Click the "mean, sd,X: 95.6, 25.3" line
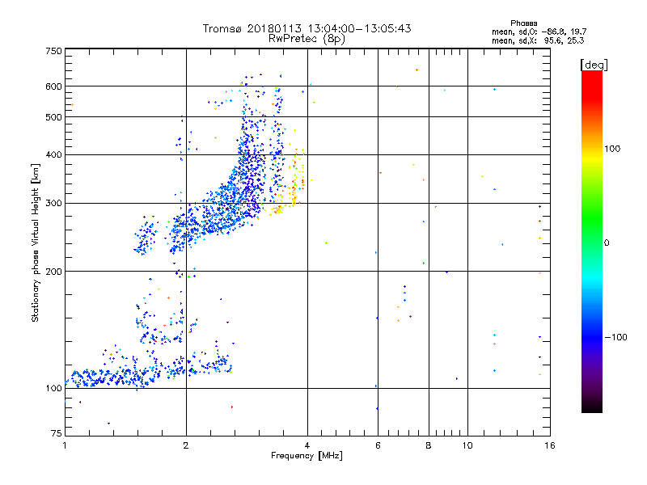The height and width of the screenshot is (485, 647). pos(538,40)
